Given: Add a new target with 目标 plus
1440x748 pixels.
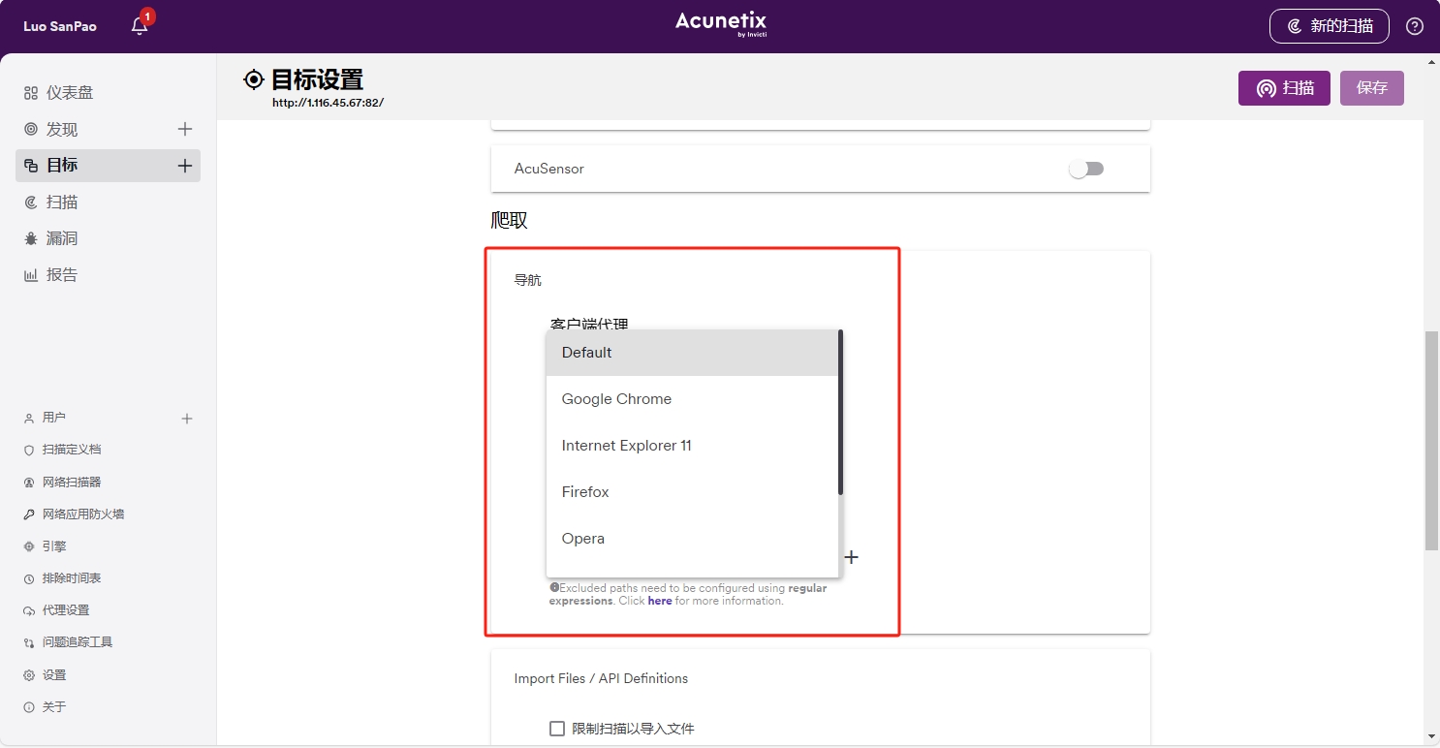Looking at the screenshot, I should 185,166.
